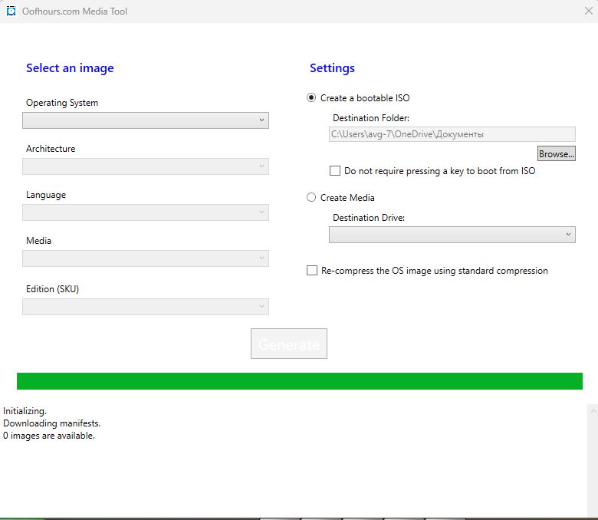Click the Generate button
The height and width of the screenshot is (520, 598).
pyautogui.click(x=289, y=344)
